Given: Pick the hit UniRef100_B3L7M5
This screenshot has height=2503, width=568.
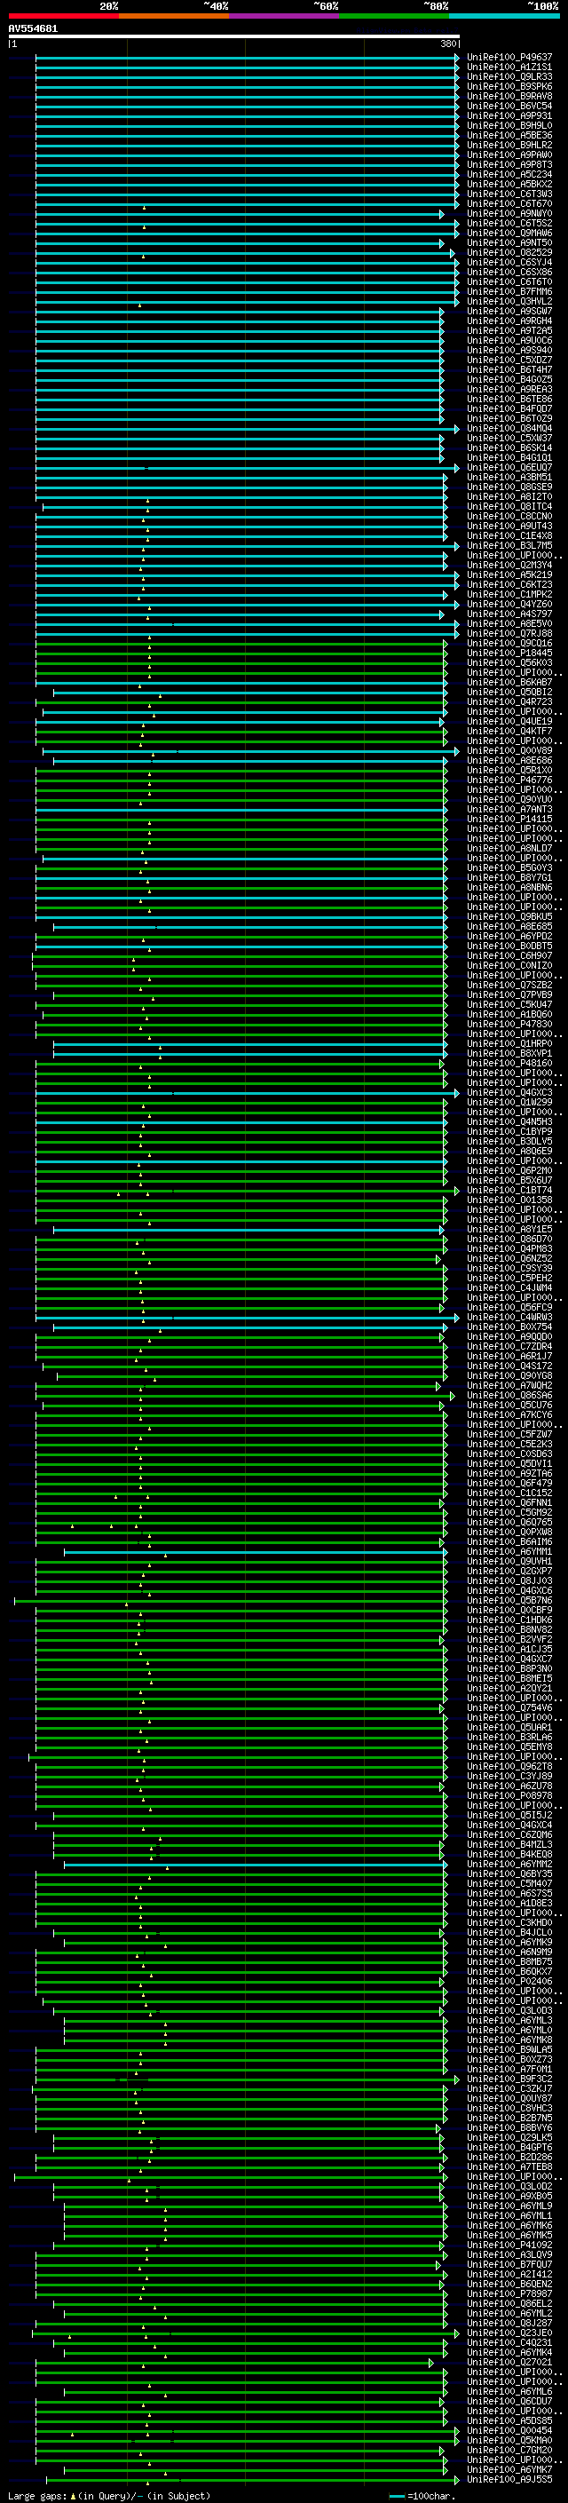Looking at the screenshot, I should pyautogui.click(x=509, y=546).
